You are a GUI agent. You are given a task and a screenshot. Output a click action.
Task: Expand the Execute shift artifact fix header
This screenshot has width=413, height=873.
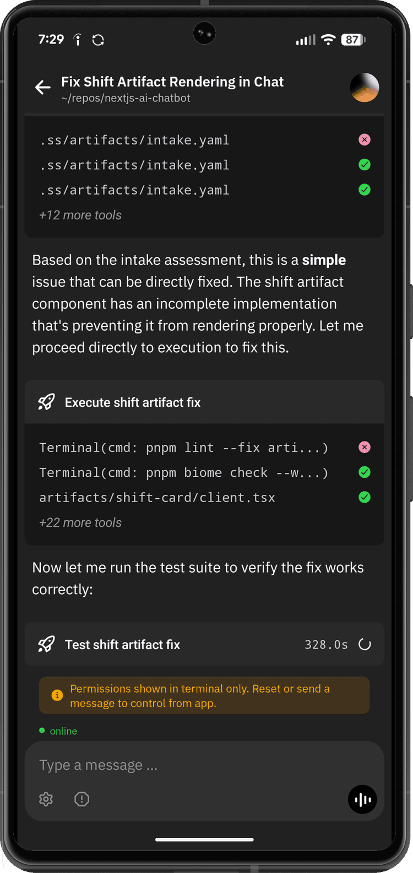coord(133,402)
